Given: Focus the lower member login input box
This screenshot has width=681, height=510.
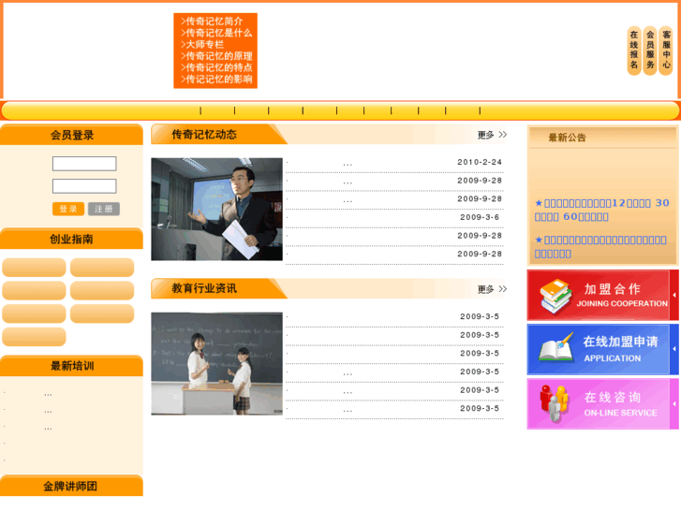Looking at the screenshot, I should click(84, 186).
